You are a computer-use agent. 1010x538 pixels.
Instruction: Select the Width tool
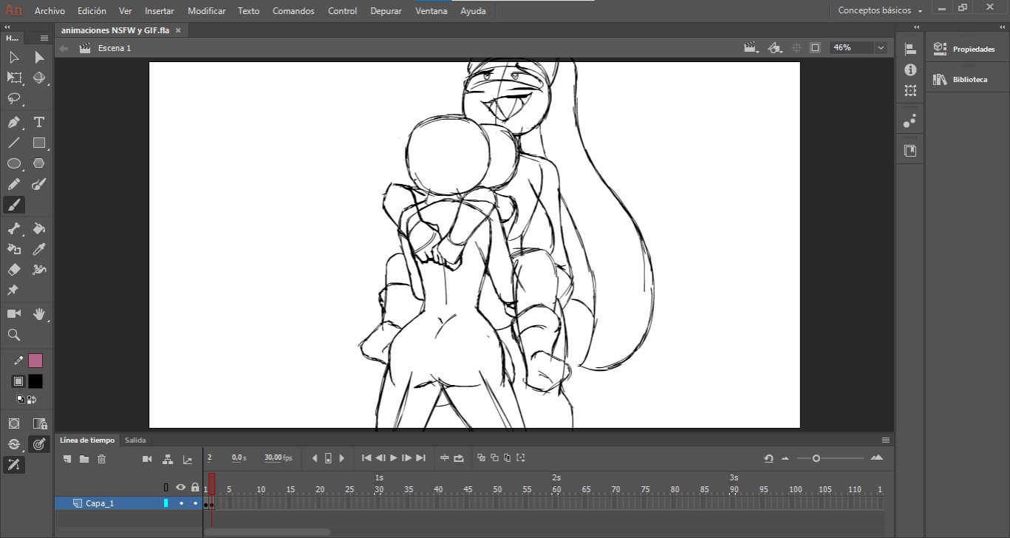pos(39,270)
